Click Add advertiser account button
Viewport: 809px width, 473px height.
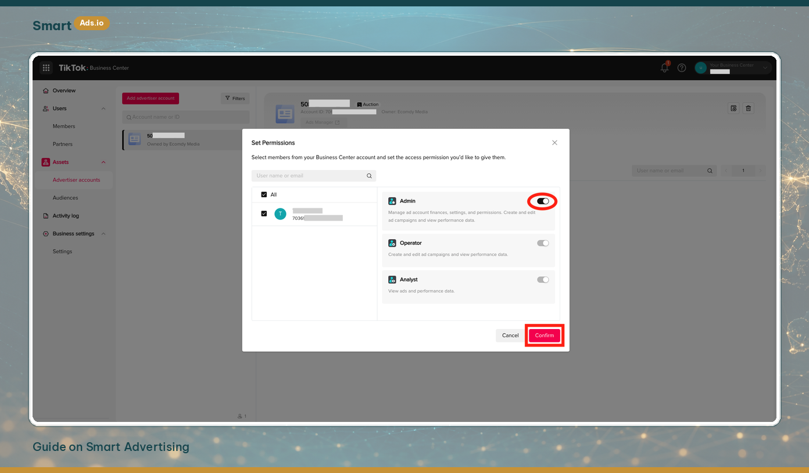coord(151,98)
